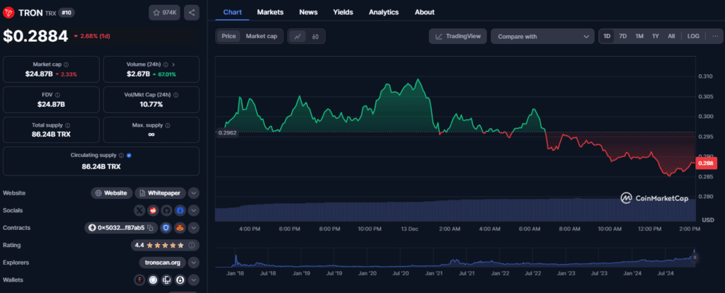
Task: Open chart more options ellipsis
Action: click(715, 36)
